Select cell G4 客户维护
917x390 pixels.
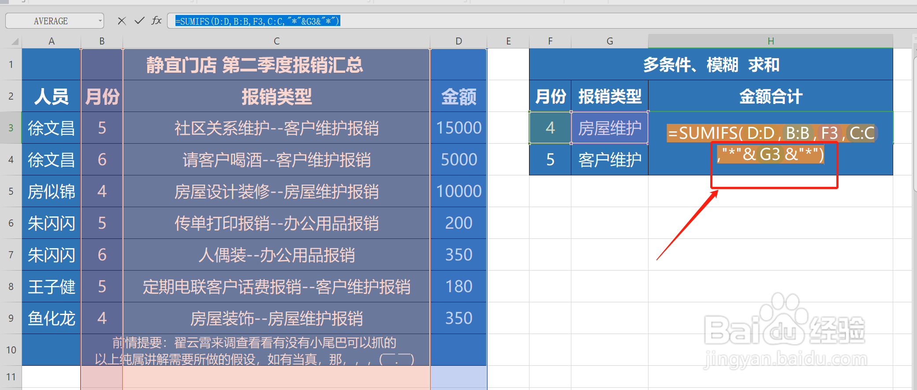coord(610,160)
